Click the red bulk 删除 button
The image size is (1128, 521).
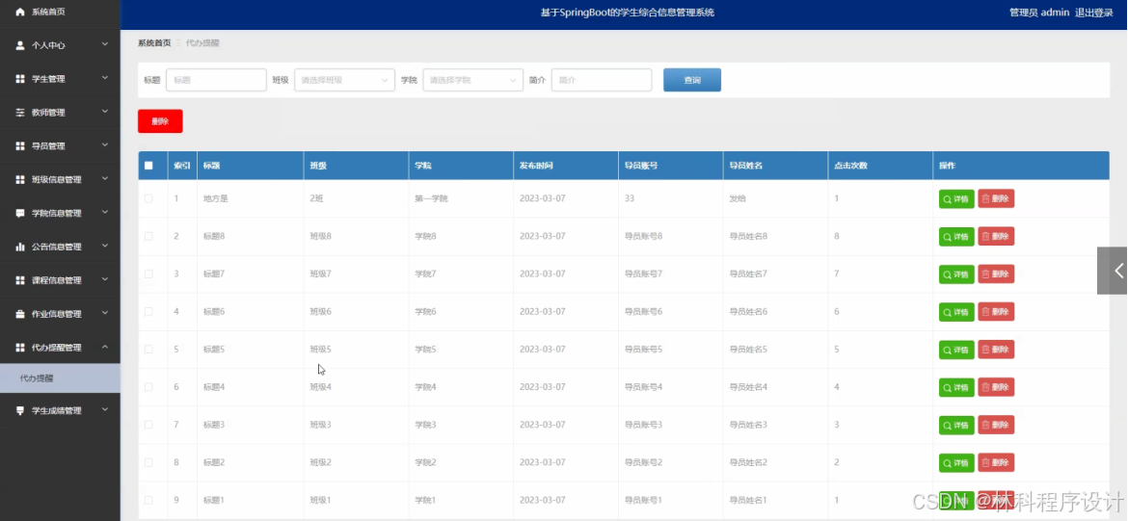[x=160, y=121]
